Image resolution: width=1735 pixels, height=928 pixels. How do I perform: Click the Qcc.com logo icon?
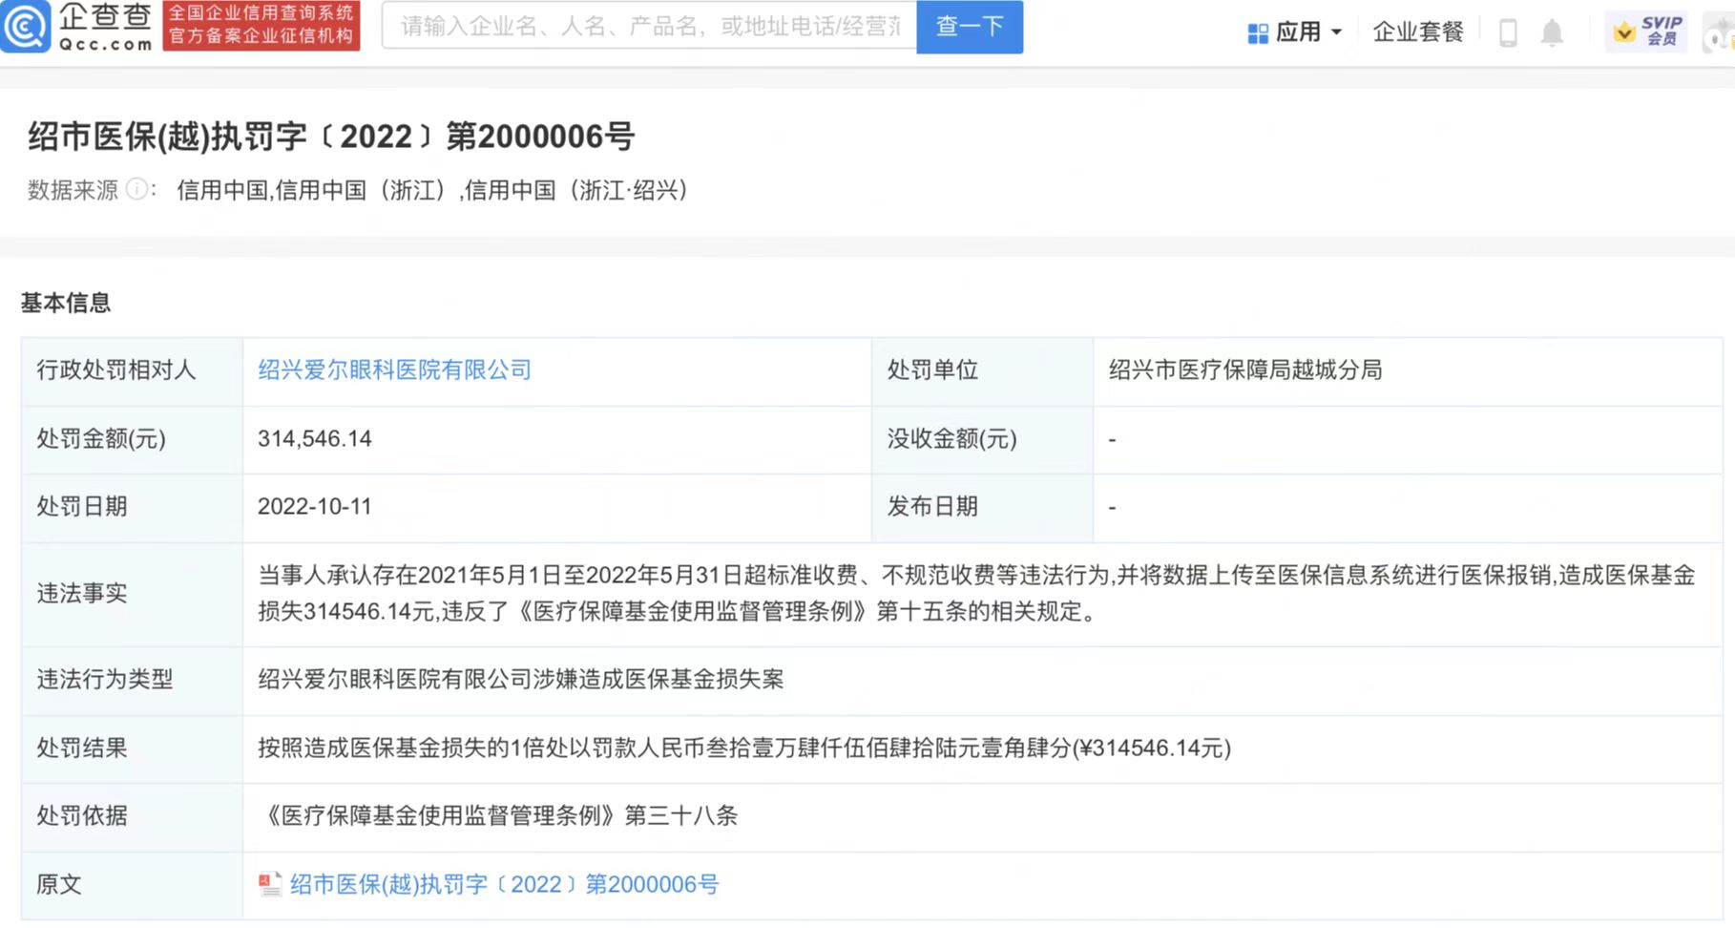pyautogui.click(x=25, y=26)
